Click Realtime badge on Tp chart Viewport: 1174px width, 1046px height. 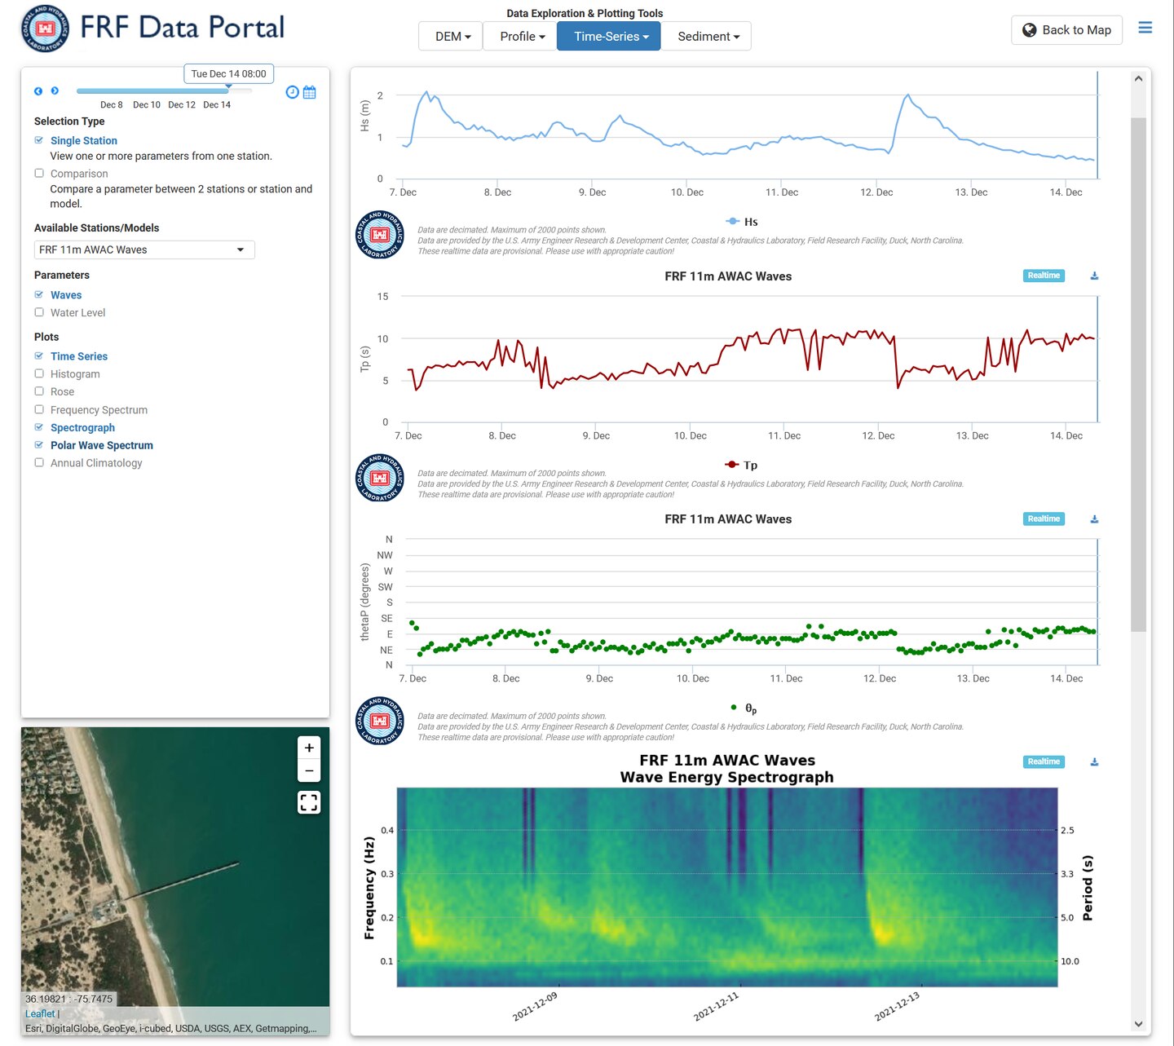[x=1044, y=276]
